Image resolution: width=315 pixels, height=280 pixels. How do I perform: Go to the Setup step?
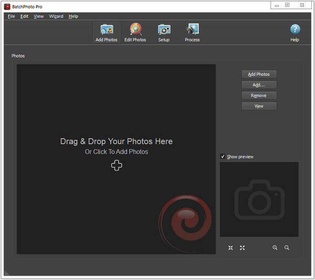[164, 33]
